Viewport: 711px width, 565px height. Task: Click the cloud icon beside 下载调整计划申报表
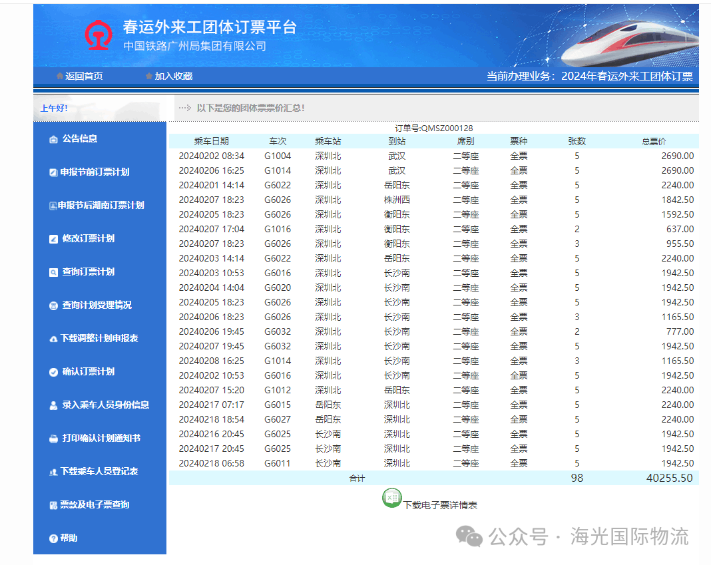coord(53,339)
